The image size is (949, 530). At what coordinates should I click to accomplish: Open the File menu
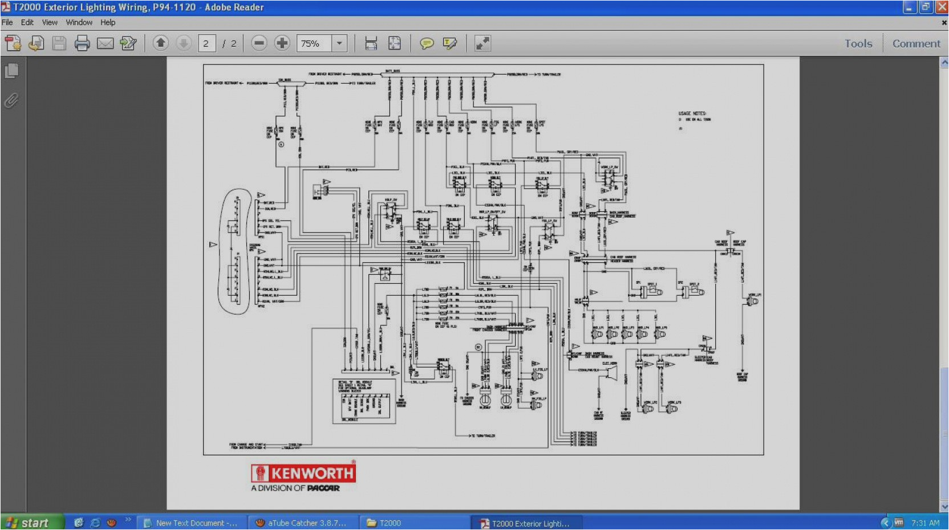pyautogui.click(x=7, y=22)
